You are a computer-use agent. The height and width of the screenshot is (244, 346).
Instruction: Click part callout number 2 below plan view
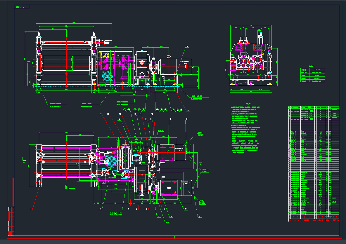pyautogui.click(x=100, y=209)
